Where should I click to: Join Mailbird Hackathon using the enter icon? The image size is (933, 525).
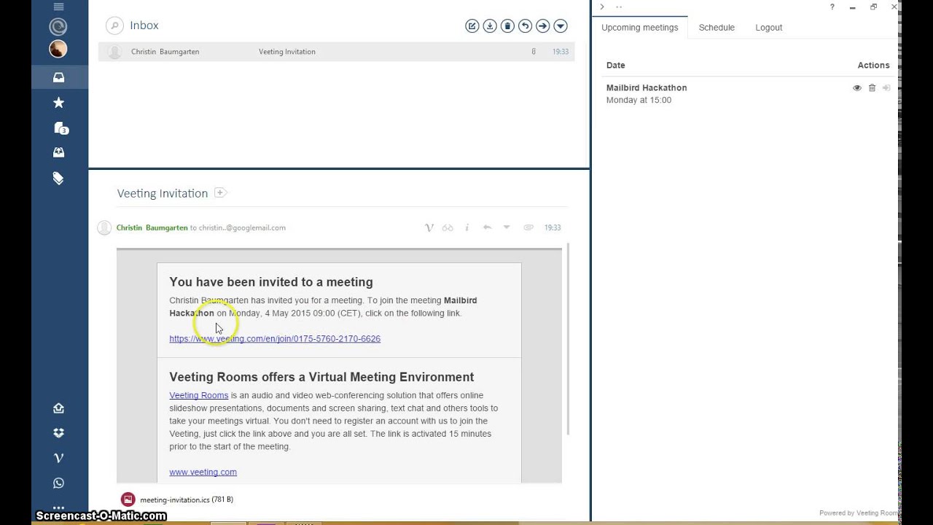pyautogui.click(x=886, y=87)
